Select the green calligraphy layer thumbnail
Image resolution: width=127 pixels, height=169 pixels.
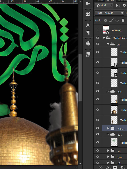tap(114, 142)
